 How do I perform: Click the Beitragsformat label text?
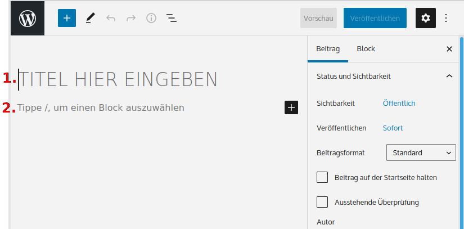[341, 153]
